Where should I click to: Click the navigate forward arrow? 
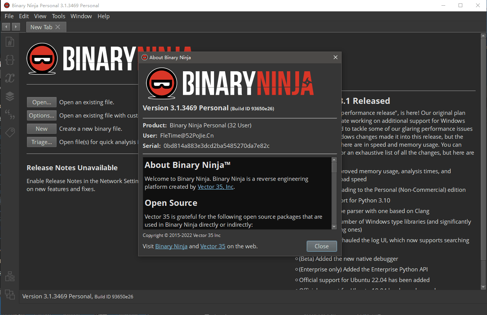pyautogui.click(x=16, y=27)
